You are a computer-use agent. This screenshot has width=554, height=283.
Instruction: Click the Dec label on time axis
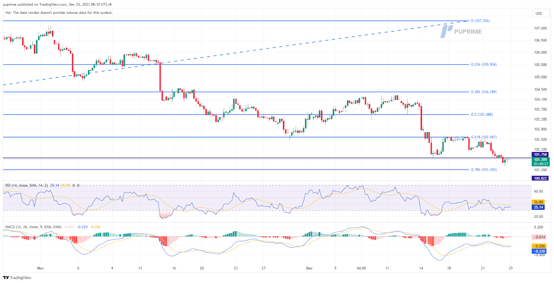(309, 268)
